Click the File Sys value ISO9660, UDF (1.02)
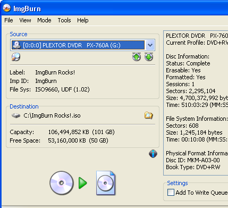Viewport: 228px width, 208px height. pyautogui.click(x=62, y=89)
